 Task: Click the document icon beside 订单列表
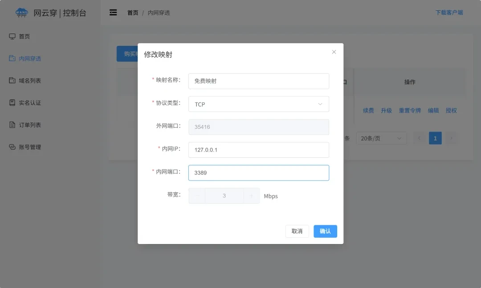12,125
